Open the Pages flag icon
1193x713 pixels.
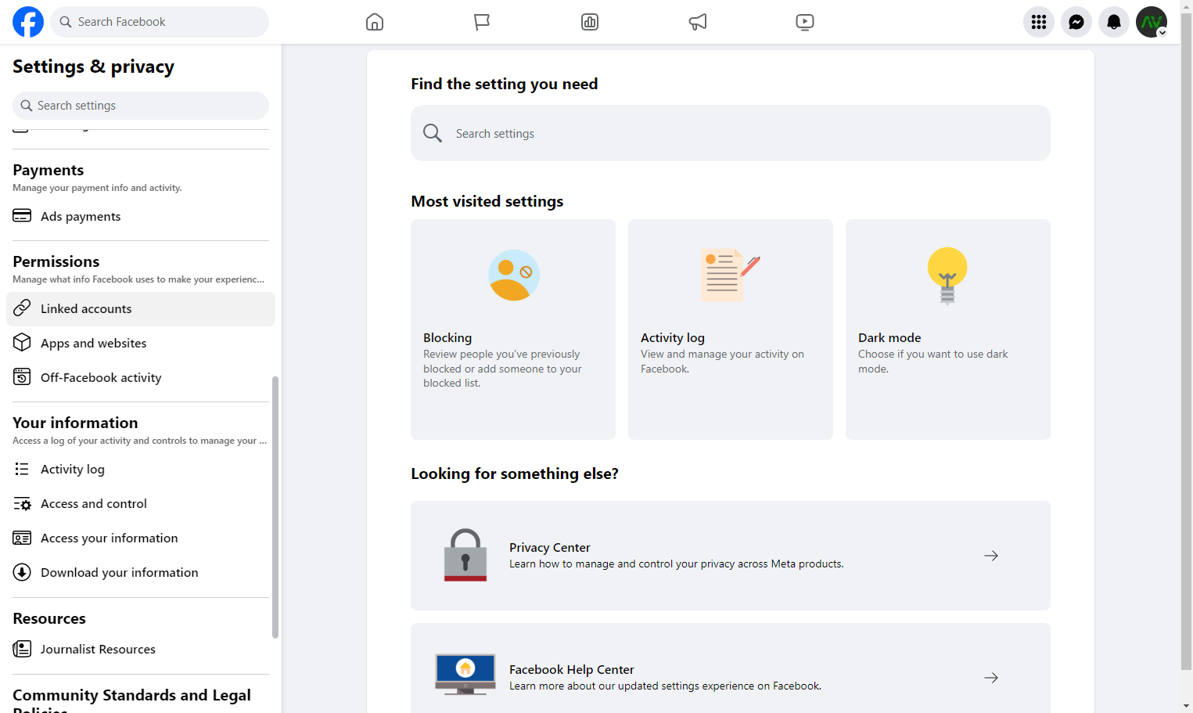(x=482, y=22)
